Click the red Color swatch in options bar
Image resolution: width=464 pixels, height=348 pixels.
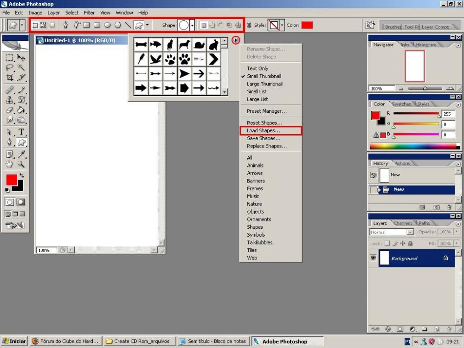(x=307, y=25)
